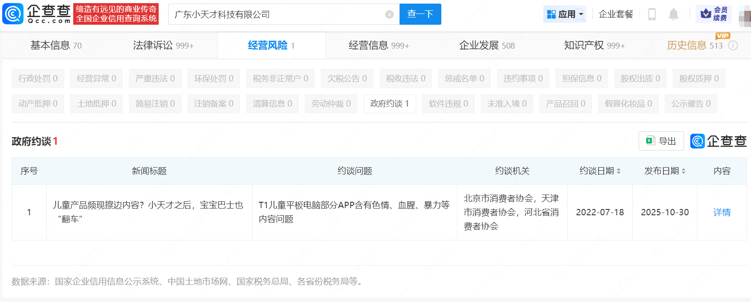The height and width of the screenshot is (302, 751).
Task: Clear the search box text
Action: pos(389,14)
